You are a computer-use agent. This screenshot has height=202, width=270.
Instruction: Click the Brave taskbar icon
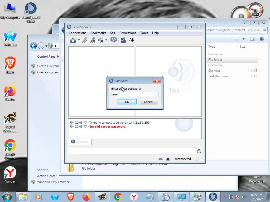(71, 197)
